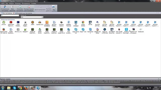Select the Google Chrome program entry
Screen dimensions: 161x90
click(x=83, y=23)
